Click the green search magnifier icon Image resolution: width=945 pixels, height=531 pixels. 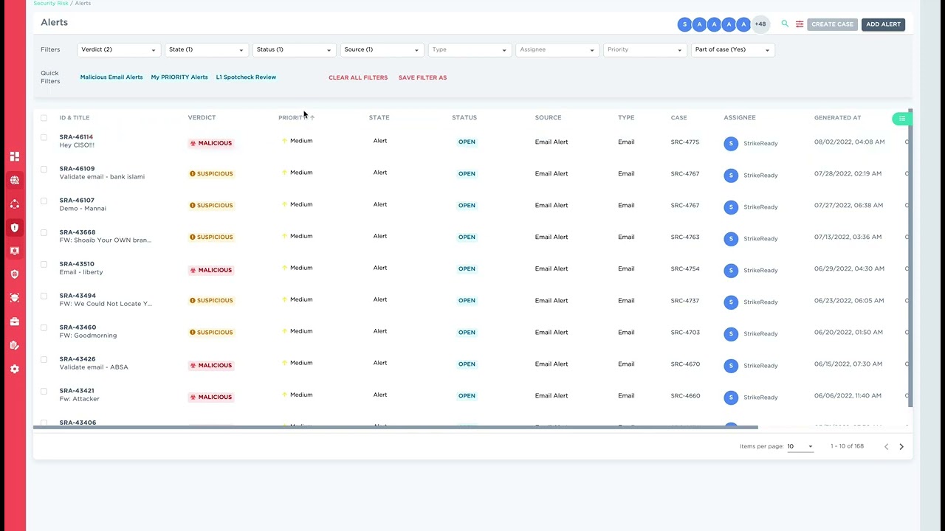[x=785, y=24]
